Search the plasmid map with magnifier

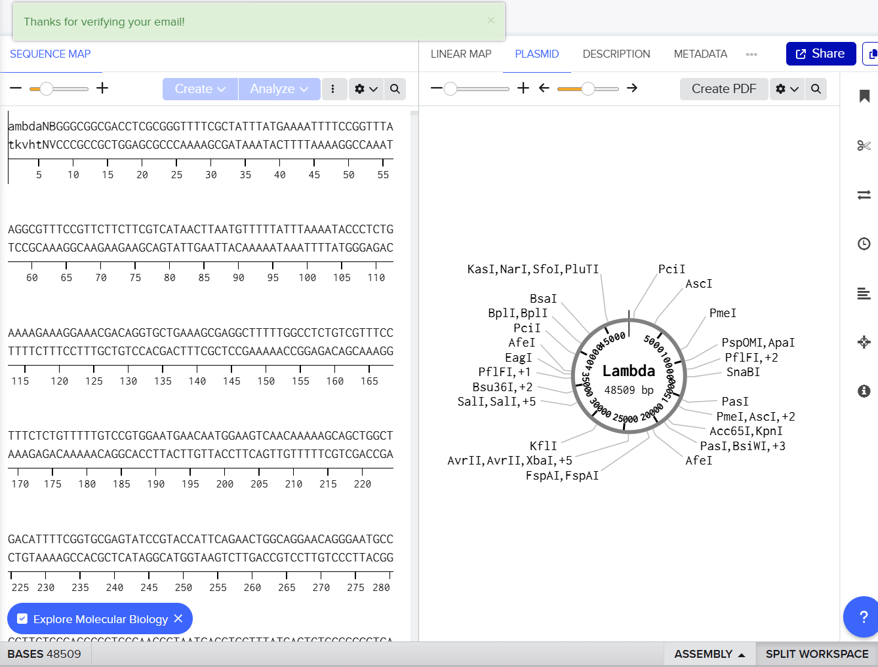[x=816, y=89]
